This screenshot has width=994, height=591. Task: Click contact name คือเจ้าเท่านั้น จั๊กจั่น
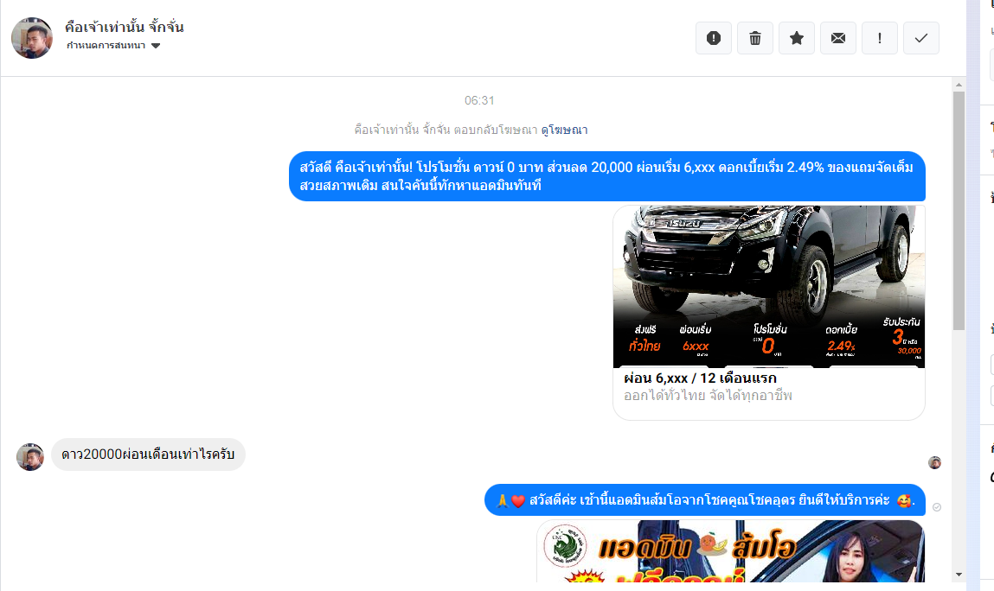(x=125, y=27)
